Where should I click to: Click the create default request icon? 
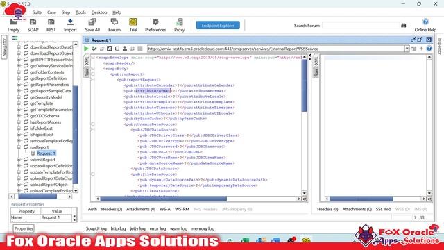(x=102, y=49)
